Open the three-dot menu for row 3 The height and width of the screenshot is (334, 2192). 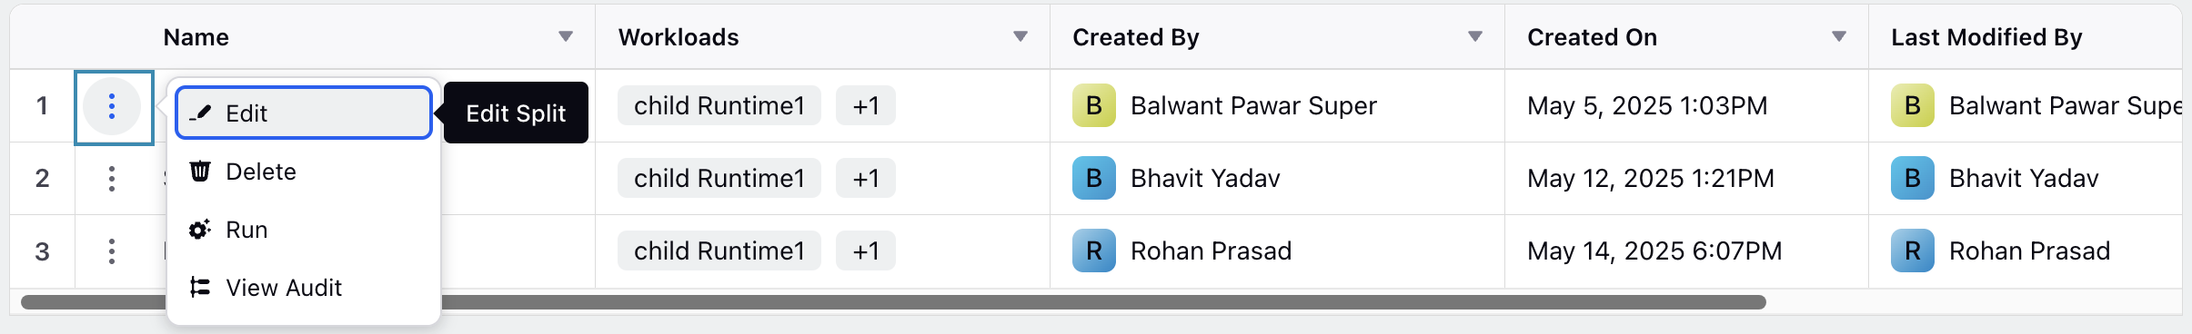[112, 250]
